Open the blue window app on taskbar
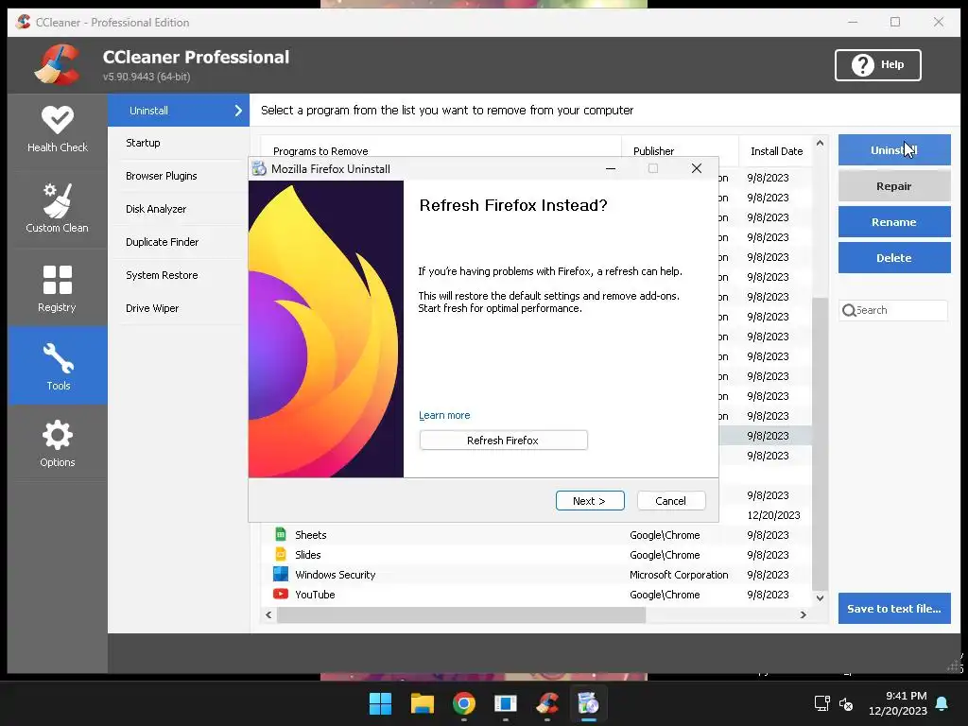The height and width of the screenshot is (726, 968). [506, 703]
